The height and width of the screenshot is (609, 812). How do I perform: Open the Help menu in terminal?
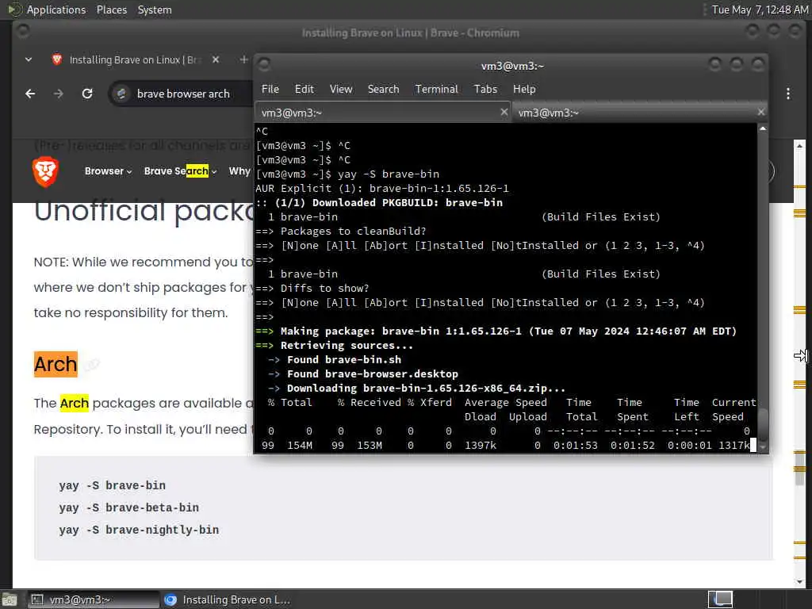click(x=524, y=89)
